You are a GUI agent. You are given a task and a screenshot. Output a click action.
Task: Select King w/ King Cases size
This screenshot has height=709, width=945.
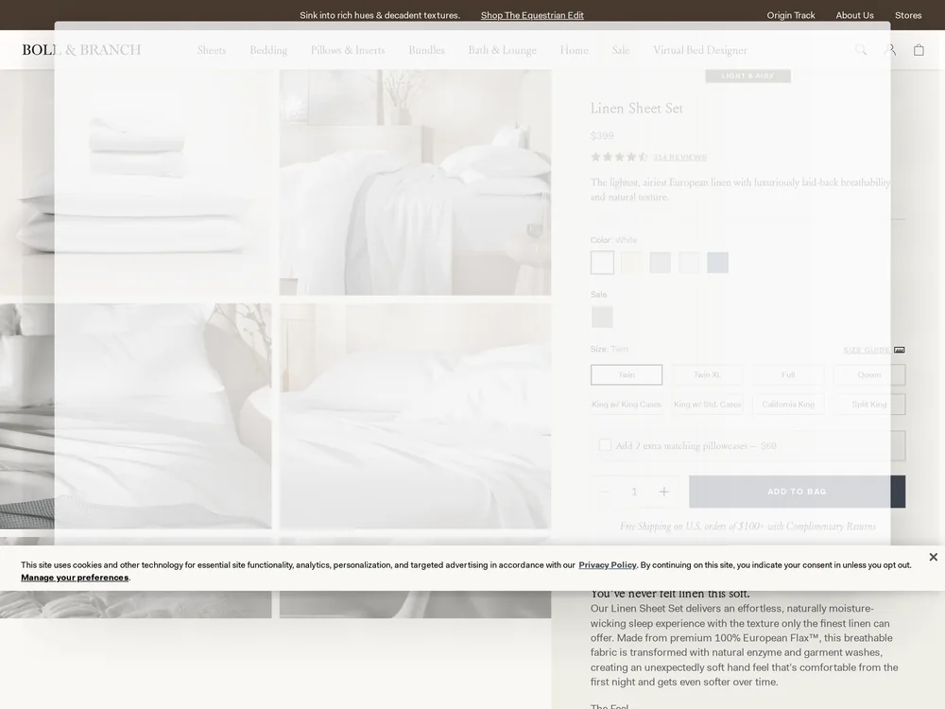[627, 405]
